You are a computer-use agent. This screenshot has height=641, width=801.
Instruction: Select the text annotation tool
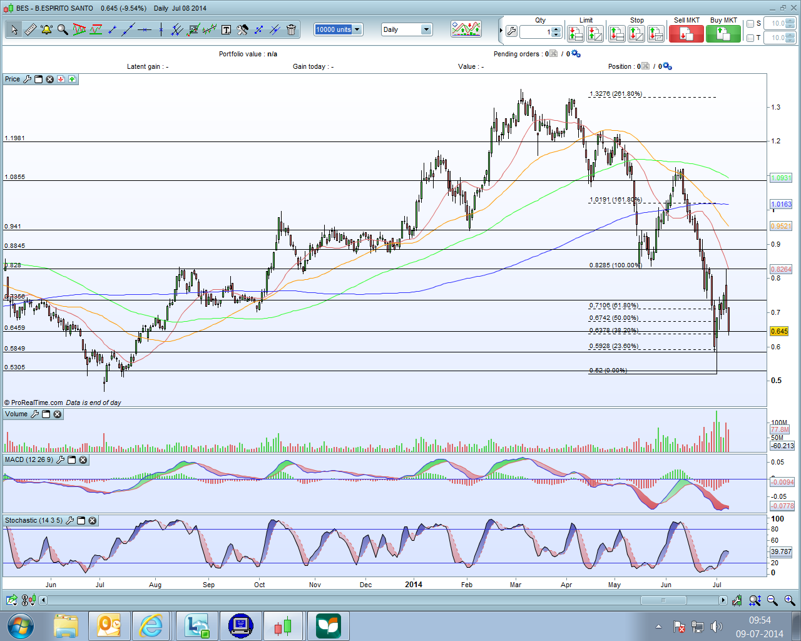[226, 29]
